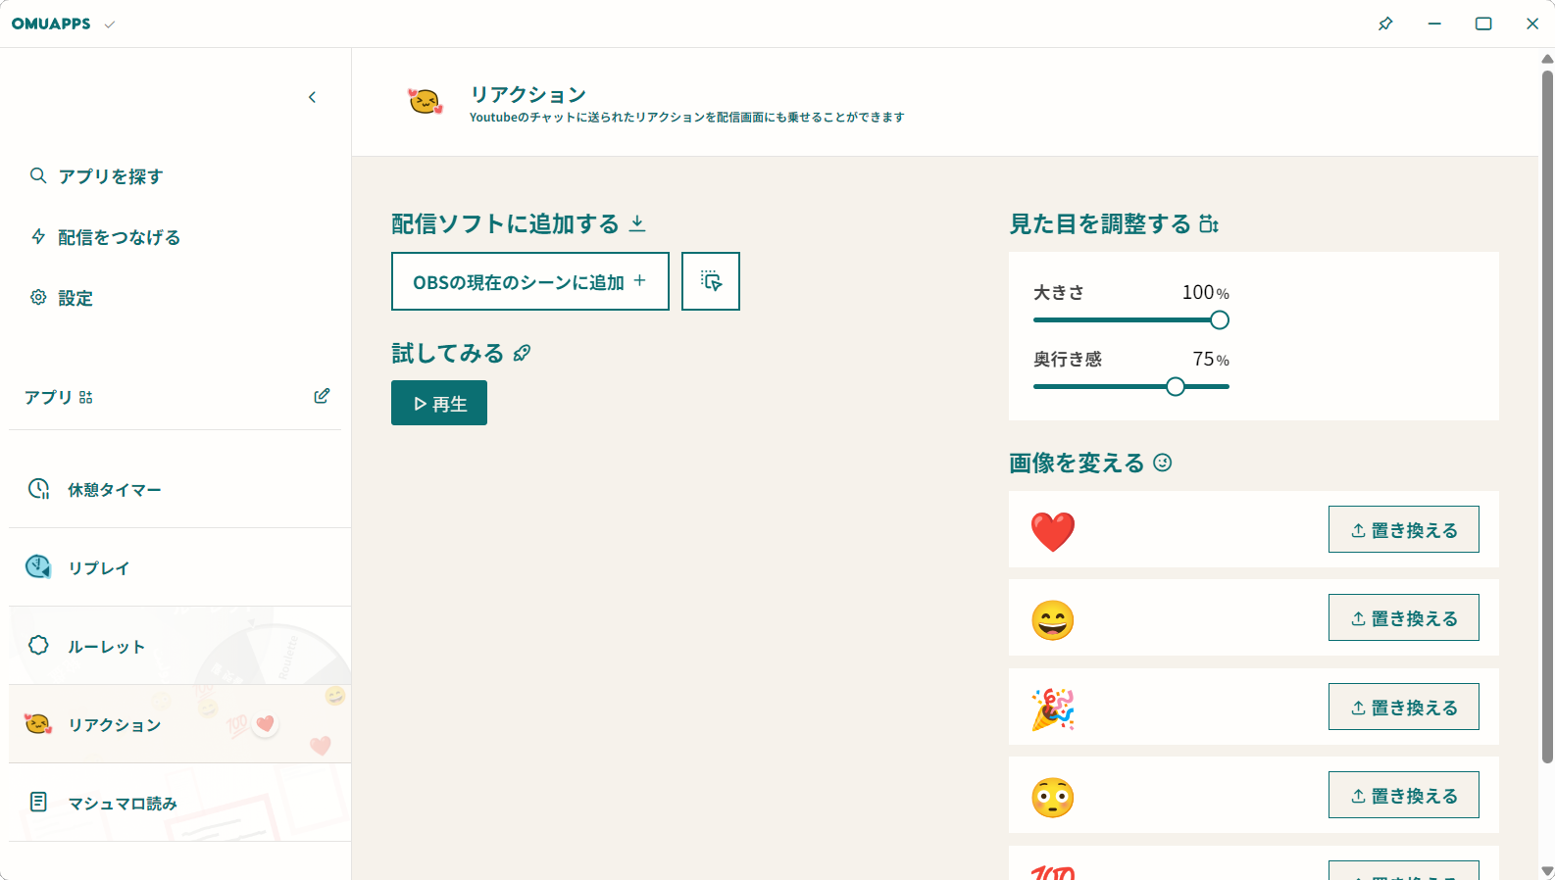This screenshot has width=1555, height=880.
Task: Click the Youtube chat description text
Action: 686,118
